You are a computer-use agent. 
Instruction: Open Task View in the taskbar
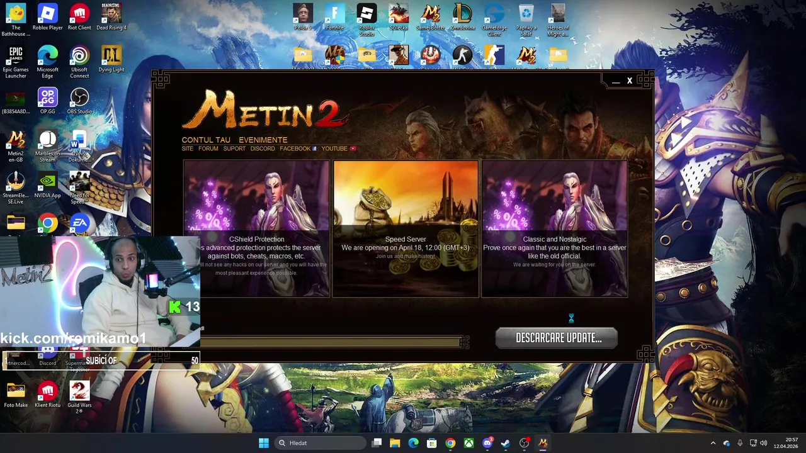pos(377,443)
